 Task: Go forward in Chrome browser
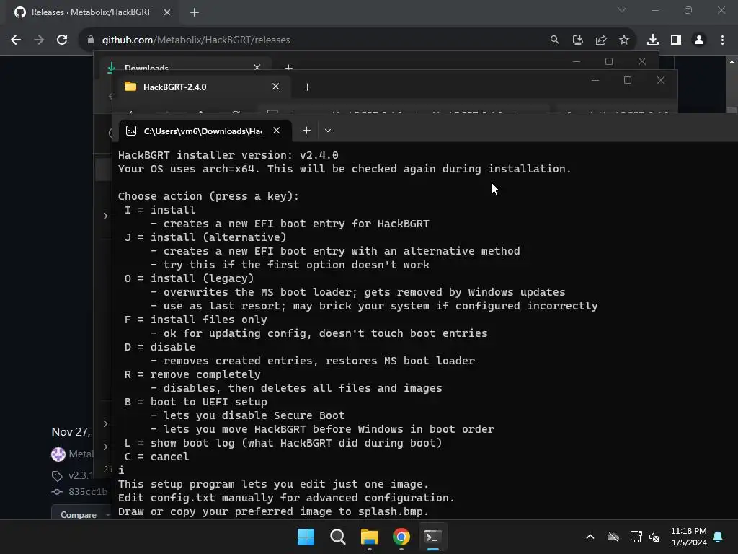39,40
